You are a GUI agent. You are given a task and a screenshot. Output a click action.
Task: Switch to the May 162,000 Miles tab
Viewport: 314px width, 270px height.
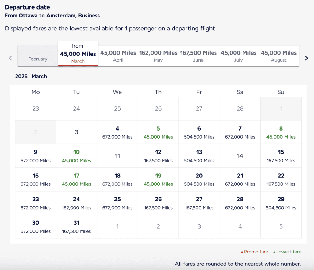click(158, 56)
